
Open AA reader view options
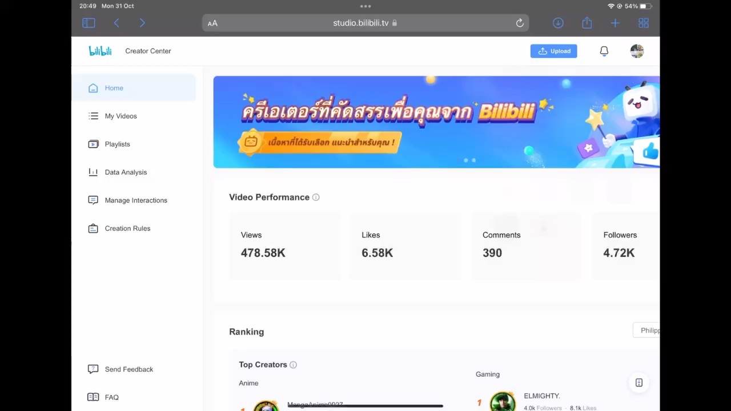[x=212, y=23]
